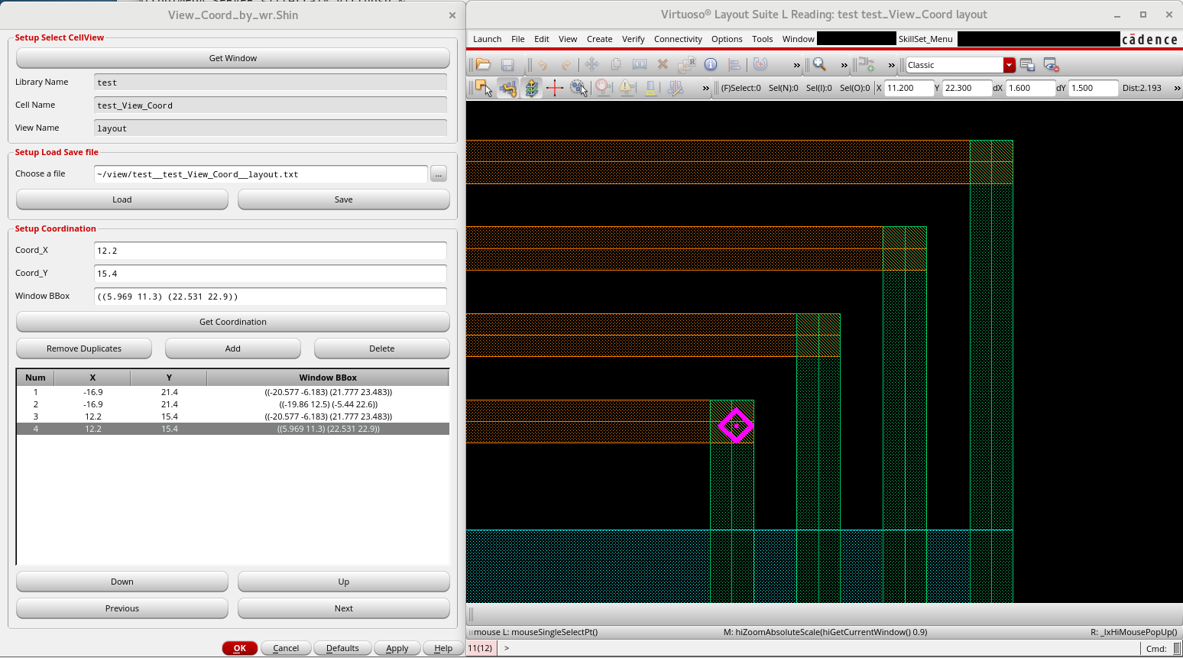
Task: Click the Delete button in View_Coord dialog
Action: (382, 348)
